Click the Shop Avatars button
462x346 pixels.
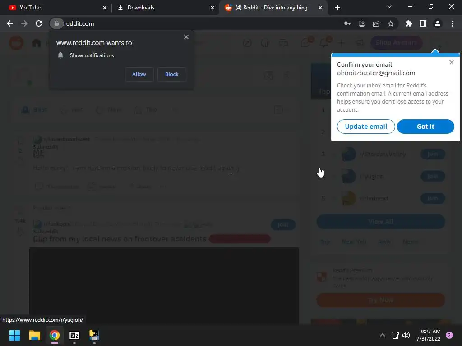coord(396,43)
